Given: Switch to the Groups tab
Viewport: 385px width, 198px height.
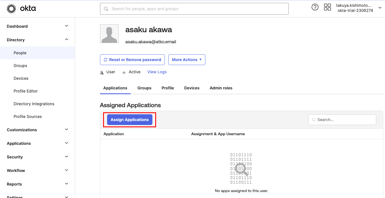Looking at the screenshot, I should pyautogui.click(x=144, y=88).
